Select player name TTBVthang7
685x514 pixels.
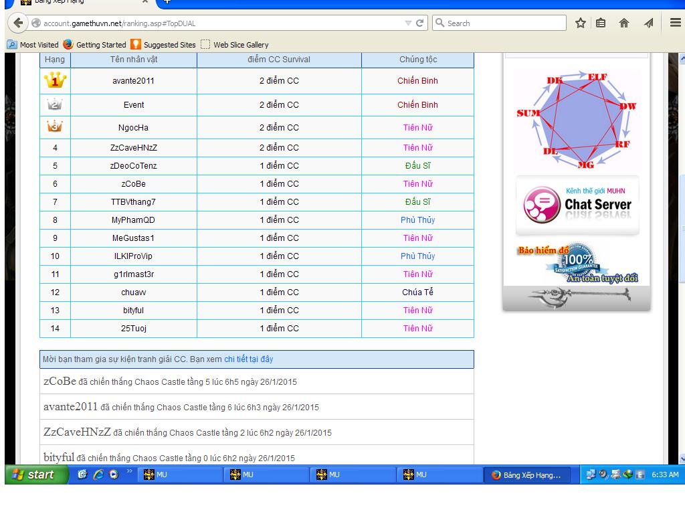point(133,202)
